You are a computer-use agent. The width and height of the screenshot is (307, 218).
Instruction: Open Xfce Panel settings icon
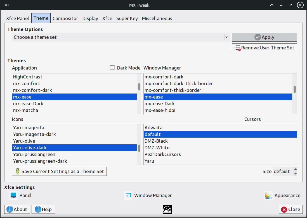(x=13, y=195)
